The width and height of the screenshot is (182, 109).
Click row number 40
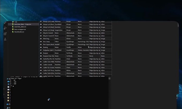41,59
